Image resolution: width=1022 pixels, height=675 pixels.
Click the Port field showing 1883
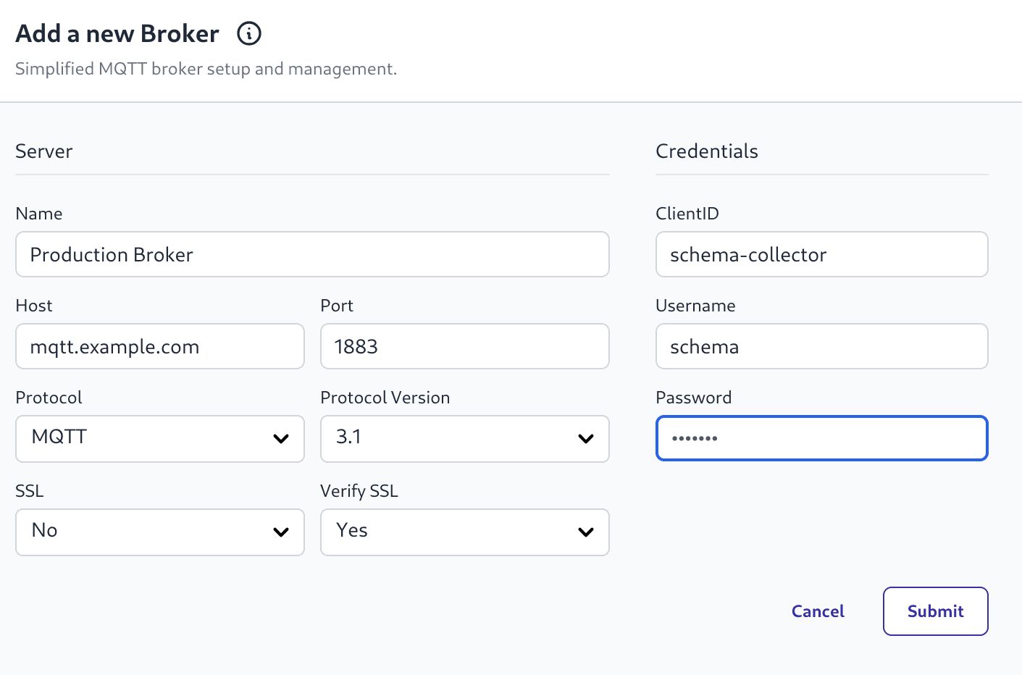464,346
